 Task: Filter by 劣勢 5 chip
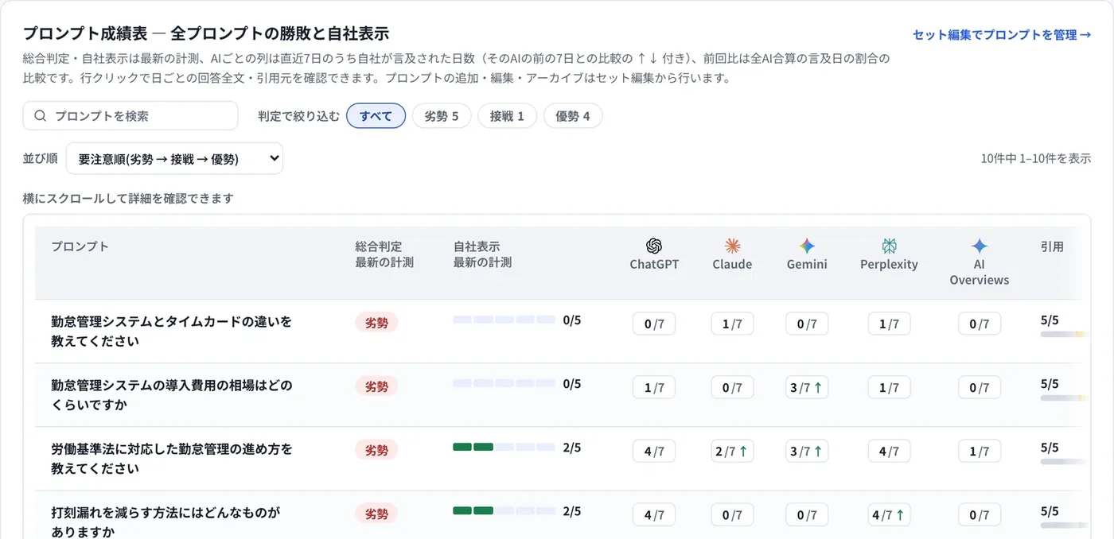[442, 116]
